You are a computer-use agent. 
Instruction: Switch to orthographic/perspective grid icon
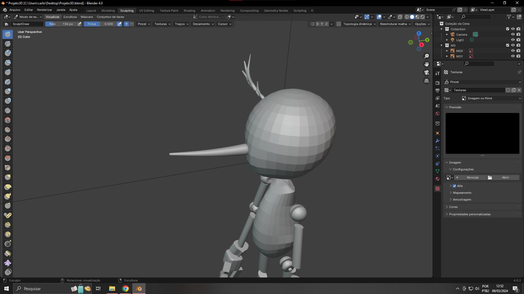pyautogui.click(x=427, y=81)
